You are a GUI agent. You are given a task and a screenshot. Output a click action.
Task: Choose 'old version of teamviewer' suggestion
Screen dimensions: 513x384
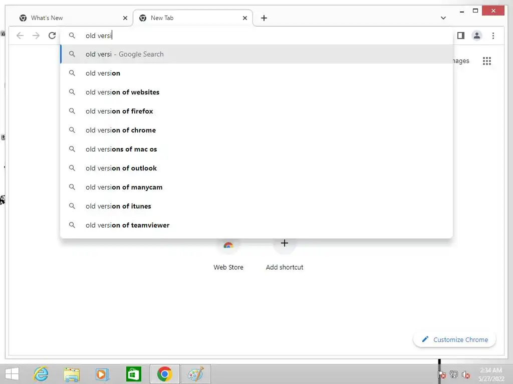[257, 225]
